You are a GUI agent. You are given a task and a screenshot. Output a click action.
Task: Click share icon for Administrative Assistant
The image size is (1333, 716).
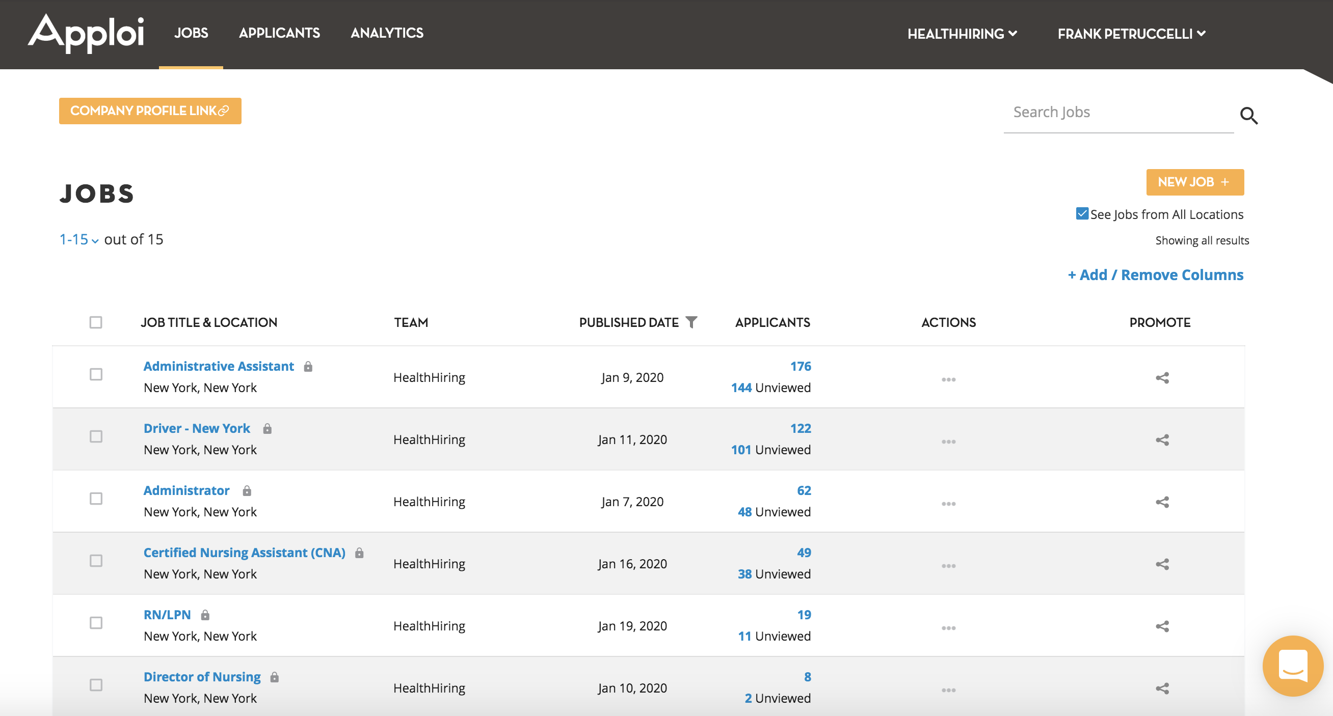point(1162,378)
